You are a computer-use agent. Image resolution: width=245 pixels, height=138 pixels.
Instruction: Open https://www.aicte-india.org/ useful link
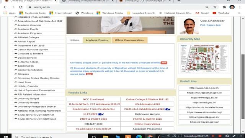(x=204, y=112)
